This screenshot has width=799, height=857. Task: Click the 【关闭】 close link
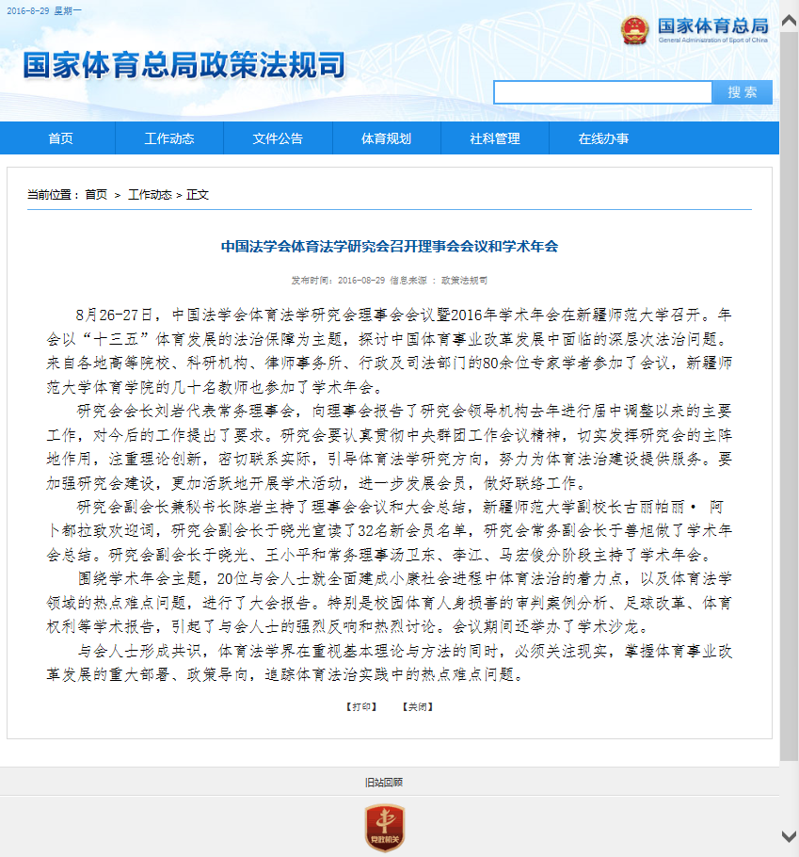point(417,706)
